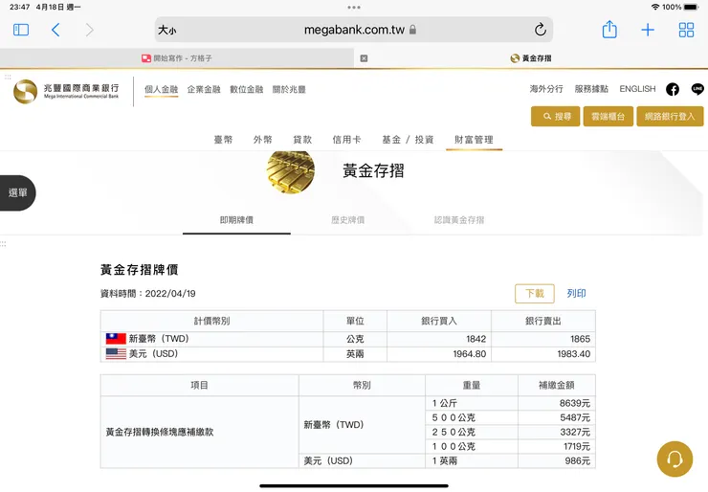Open text size 大小 page settings
The height and width of the screenshot is (492, 708).
coord(167,31)
